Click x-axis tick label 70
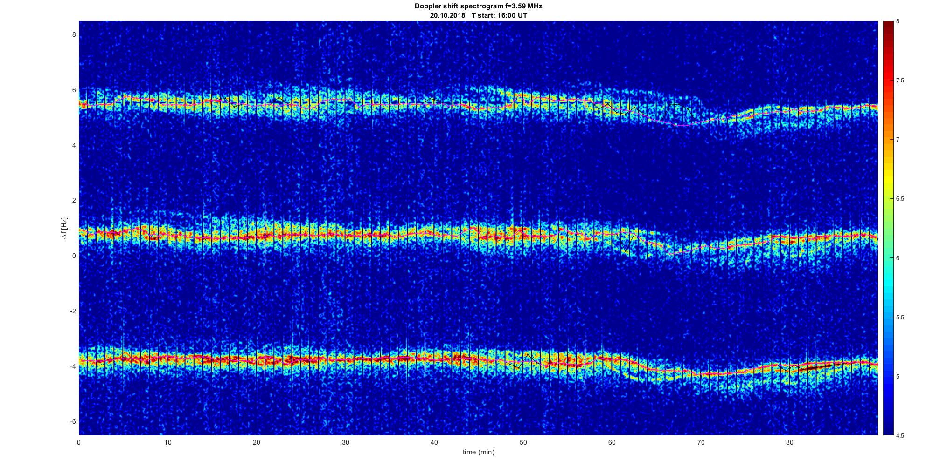The width and height of the screenshot is (933, 467). 701,442
